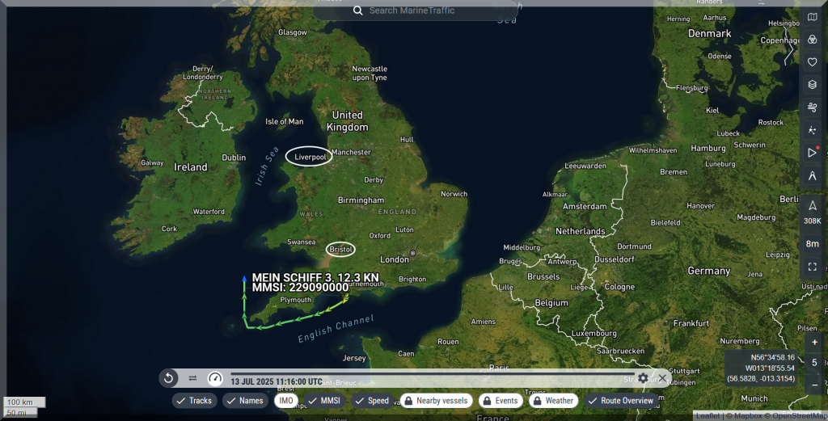This screenshot has height=421, width=828.
Task: Click the locked Nearby vessels button
Action: pyautogui.click(x=436, y=401)
